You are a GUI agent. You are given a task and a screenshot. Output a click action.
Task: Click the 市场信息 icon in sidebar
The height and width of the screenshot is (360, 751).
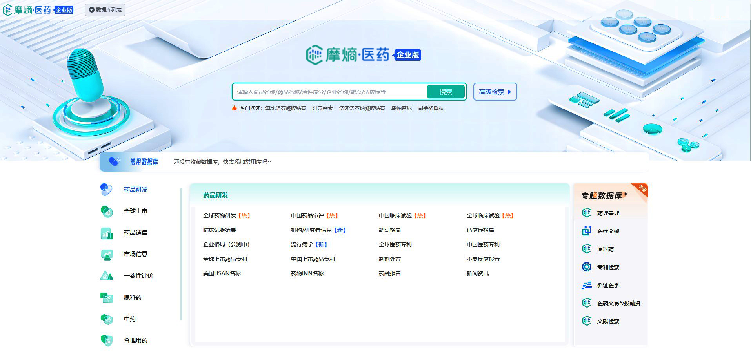pyautogui.click(x=107, y=255)
